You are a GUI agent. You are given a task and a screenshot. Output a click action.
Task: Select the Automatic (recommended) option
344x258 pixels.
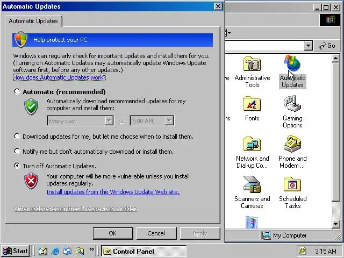click(17, 91)
